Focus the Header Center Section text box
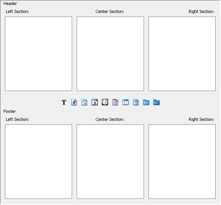 110,54
